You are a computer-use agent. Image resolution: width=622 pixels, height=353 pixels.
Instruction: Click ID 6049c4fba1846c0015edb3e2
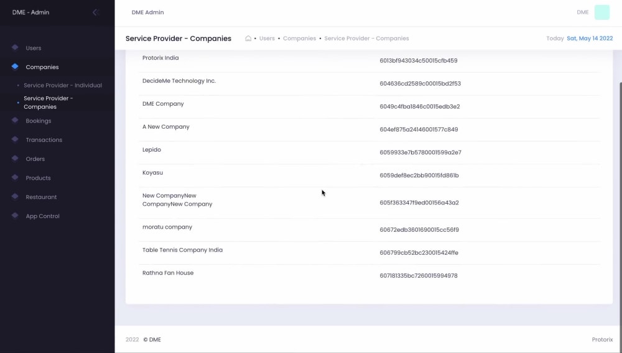click(420, 106)
